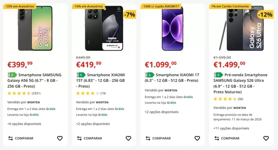The height and width of the screenshot is (150, 278).
Task: Favorite the Xiaomi 17 smartphone
Action: [x=197, y=138]
